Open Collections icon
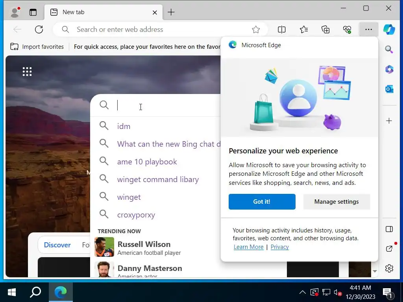The height and width of the screenshot is (302, 403). point(325,29)
